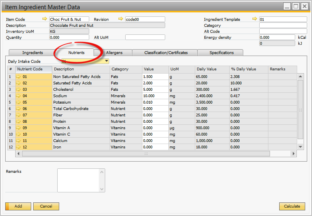
Task: Select the Non Saturated Fatty Acids description
Action: tap(81, 77)
